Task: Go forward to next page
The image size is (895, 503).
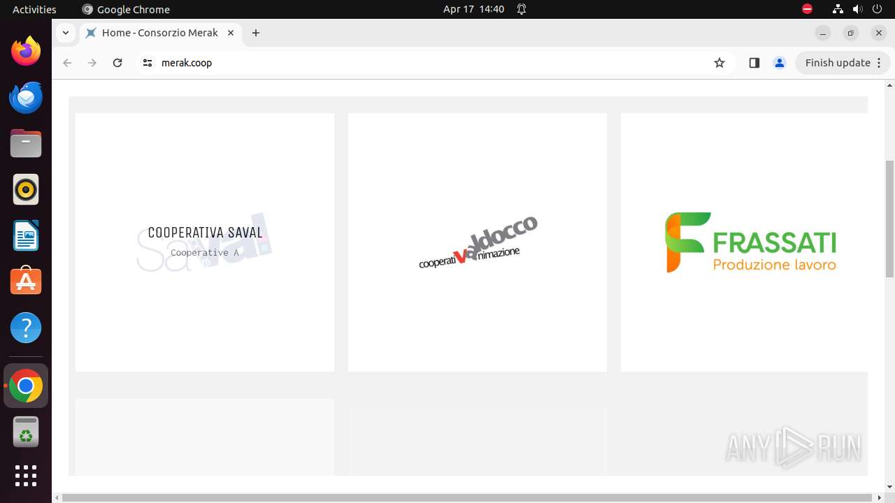Action: point(92,63)
